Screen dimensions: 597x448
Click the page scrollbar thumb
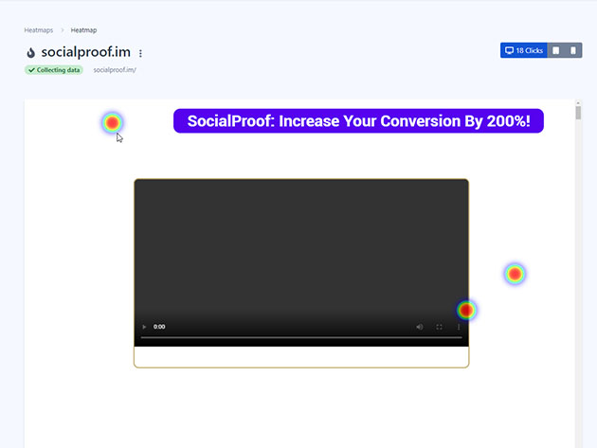[578, 113]
